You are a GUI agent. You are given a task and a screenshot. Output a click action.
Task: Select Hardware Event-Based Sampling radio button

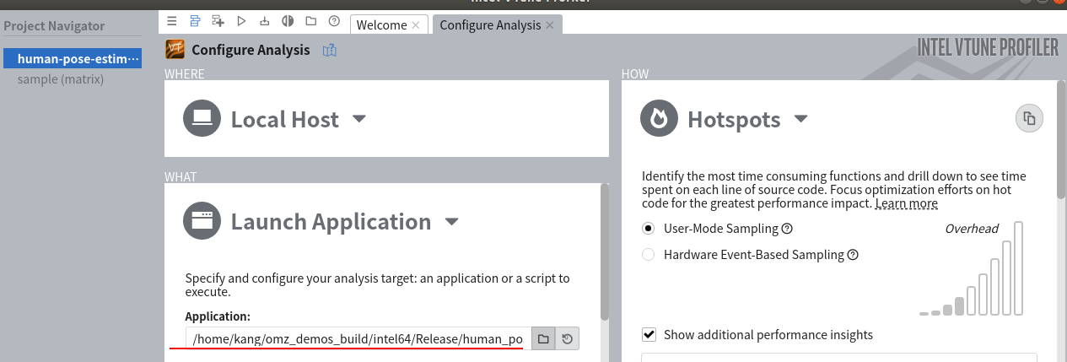coord(648,254)
